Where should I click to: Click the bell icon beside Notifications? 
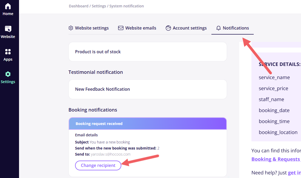(x=219, y=28)
